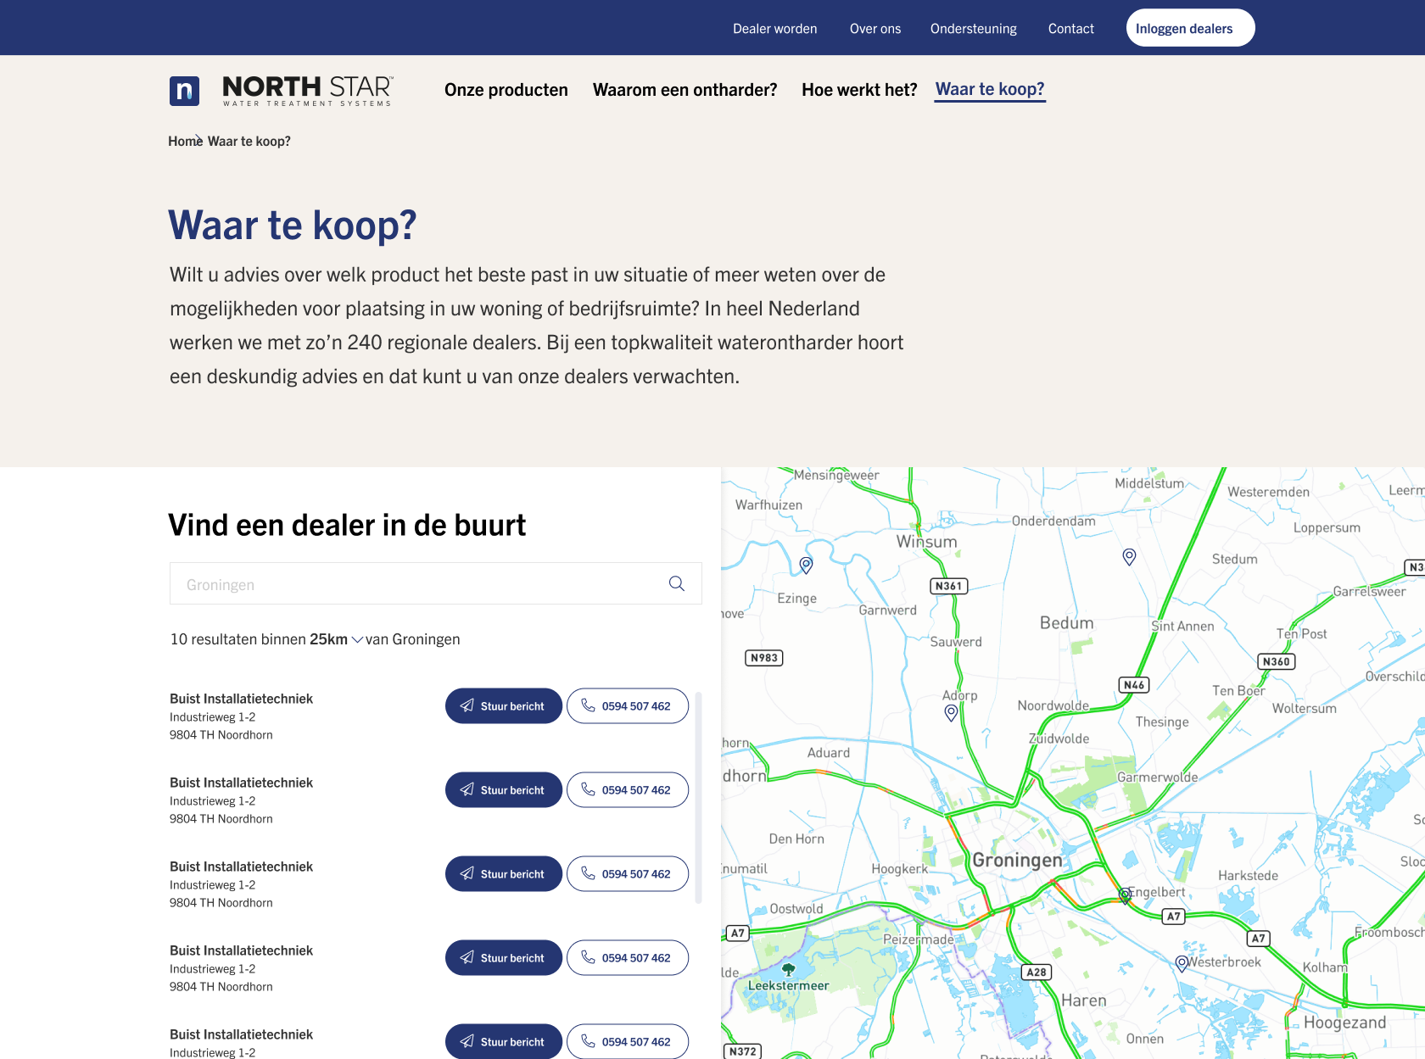
Task: Select Waar te koop? tab
Action: point(990,89)
